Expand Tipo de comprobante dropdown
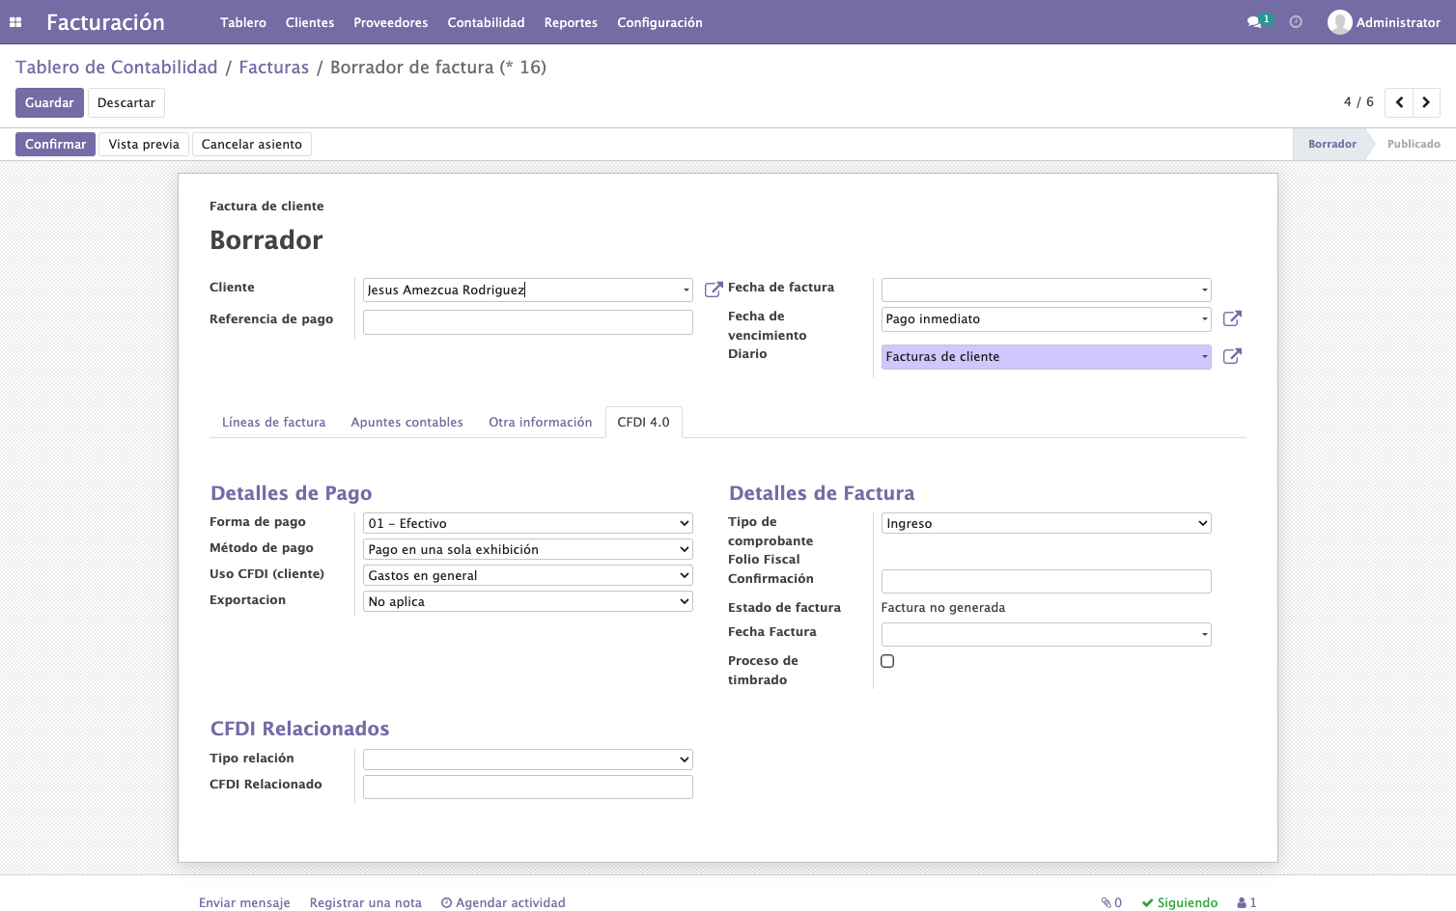 click(x=1047, y=523)
